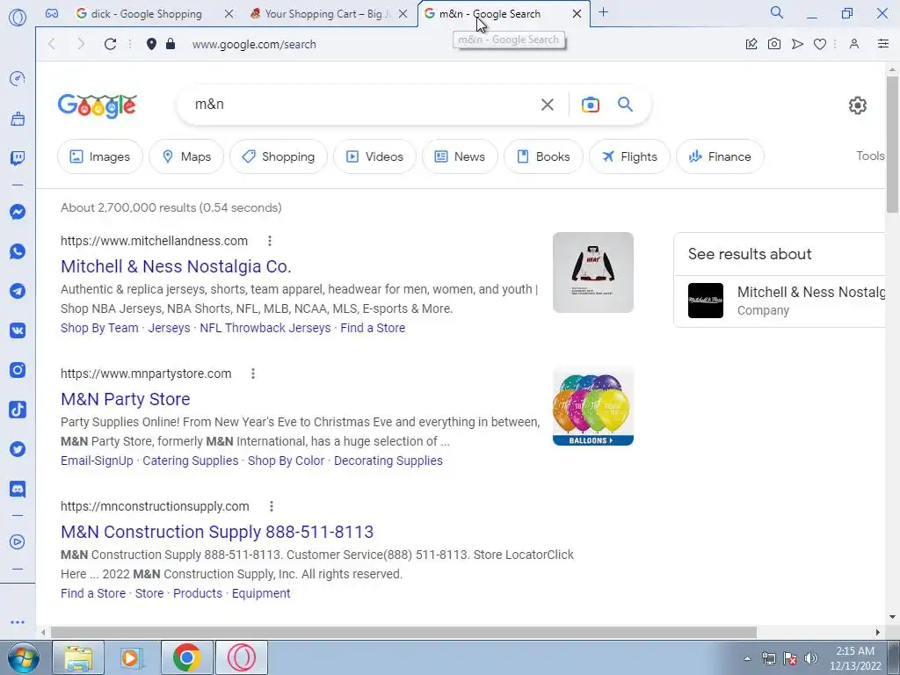Open NFL Throwback Jerseys sitelink
This screenshot has width=900, height=675.
click(265, 328)
